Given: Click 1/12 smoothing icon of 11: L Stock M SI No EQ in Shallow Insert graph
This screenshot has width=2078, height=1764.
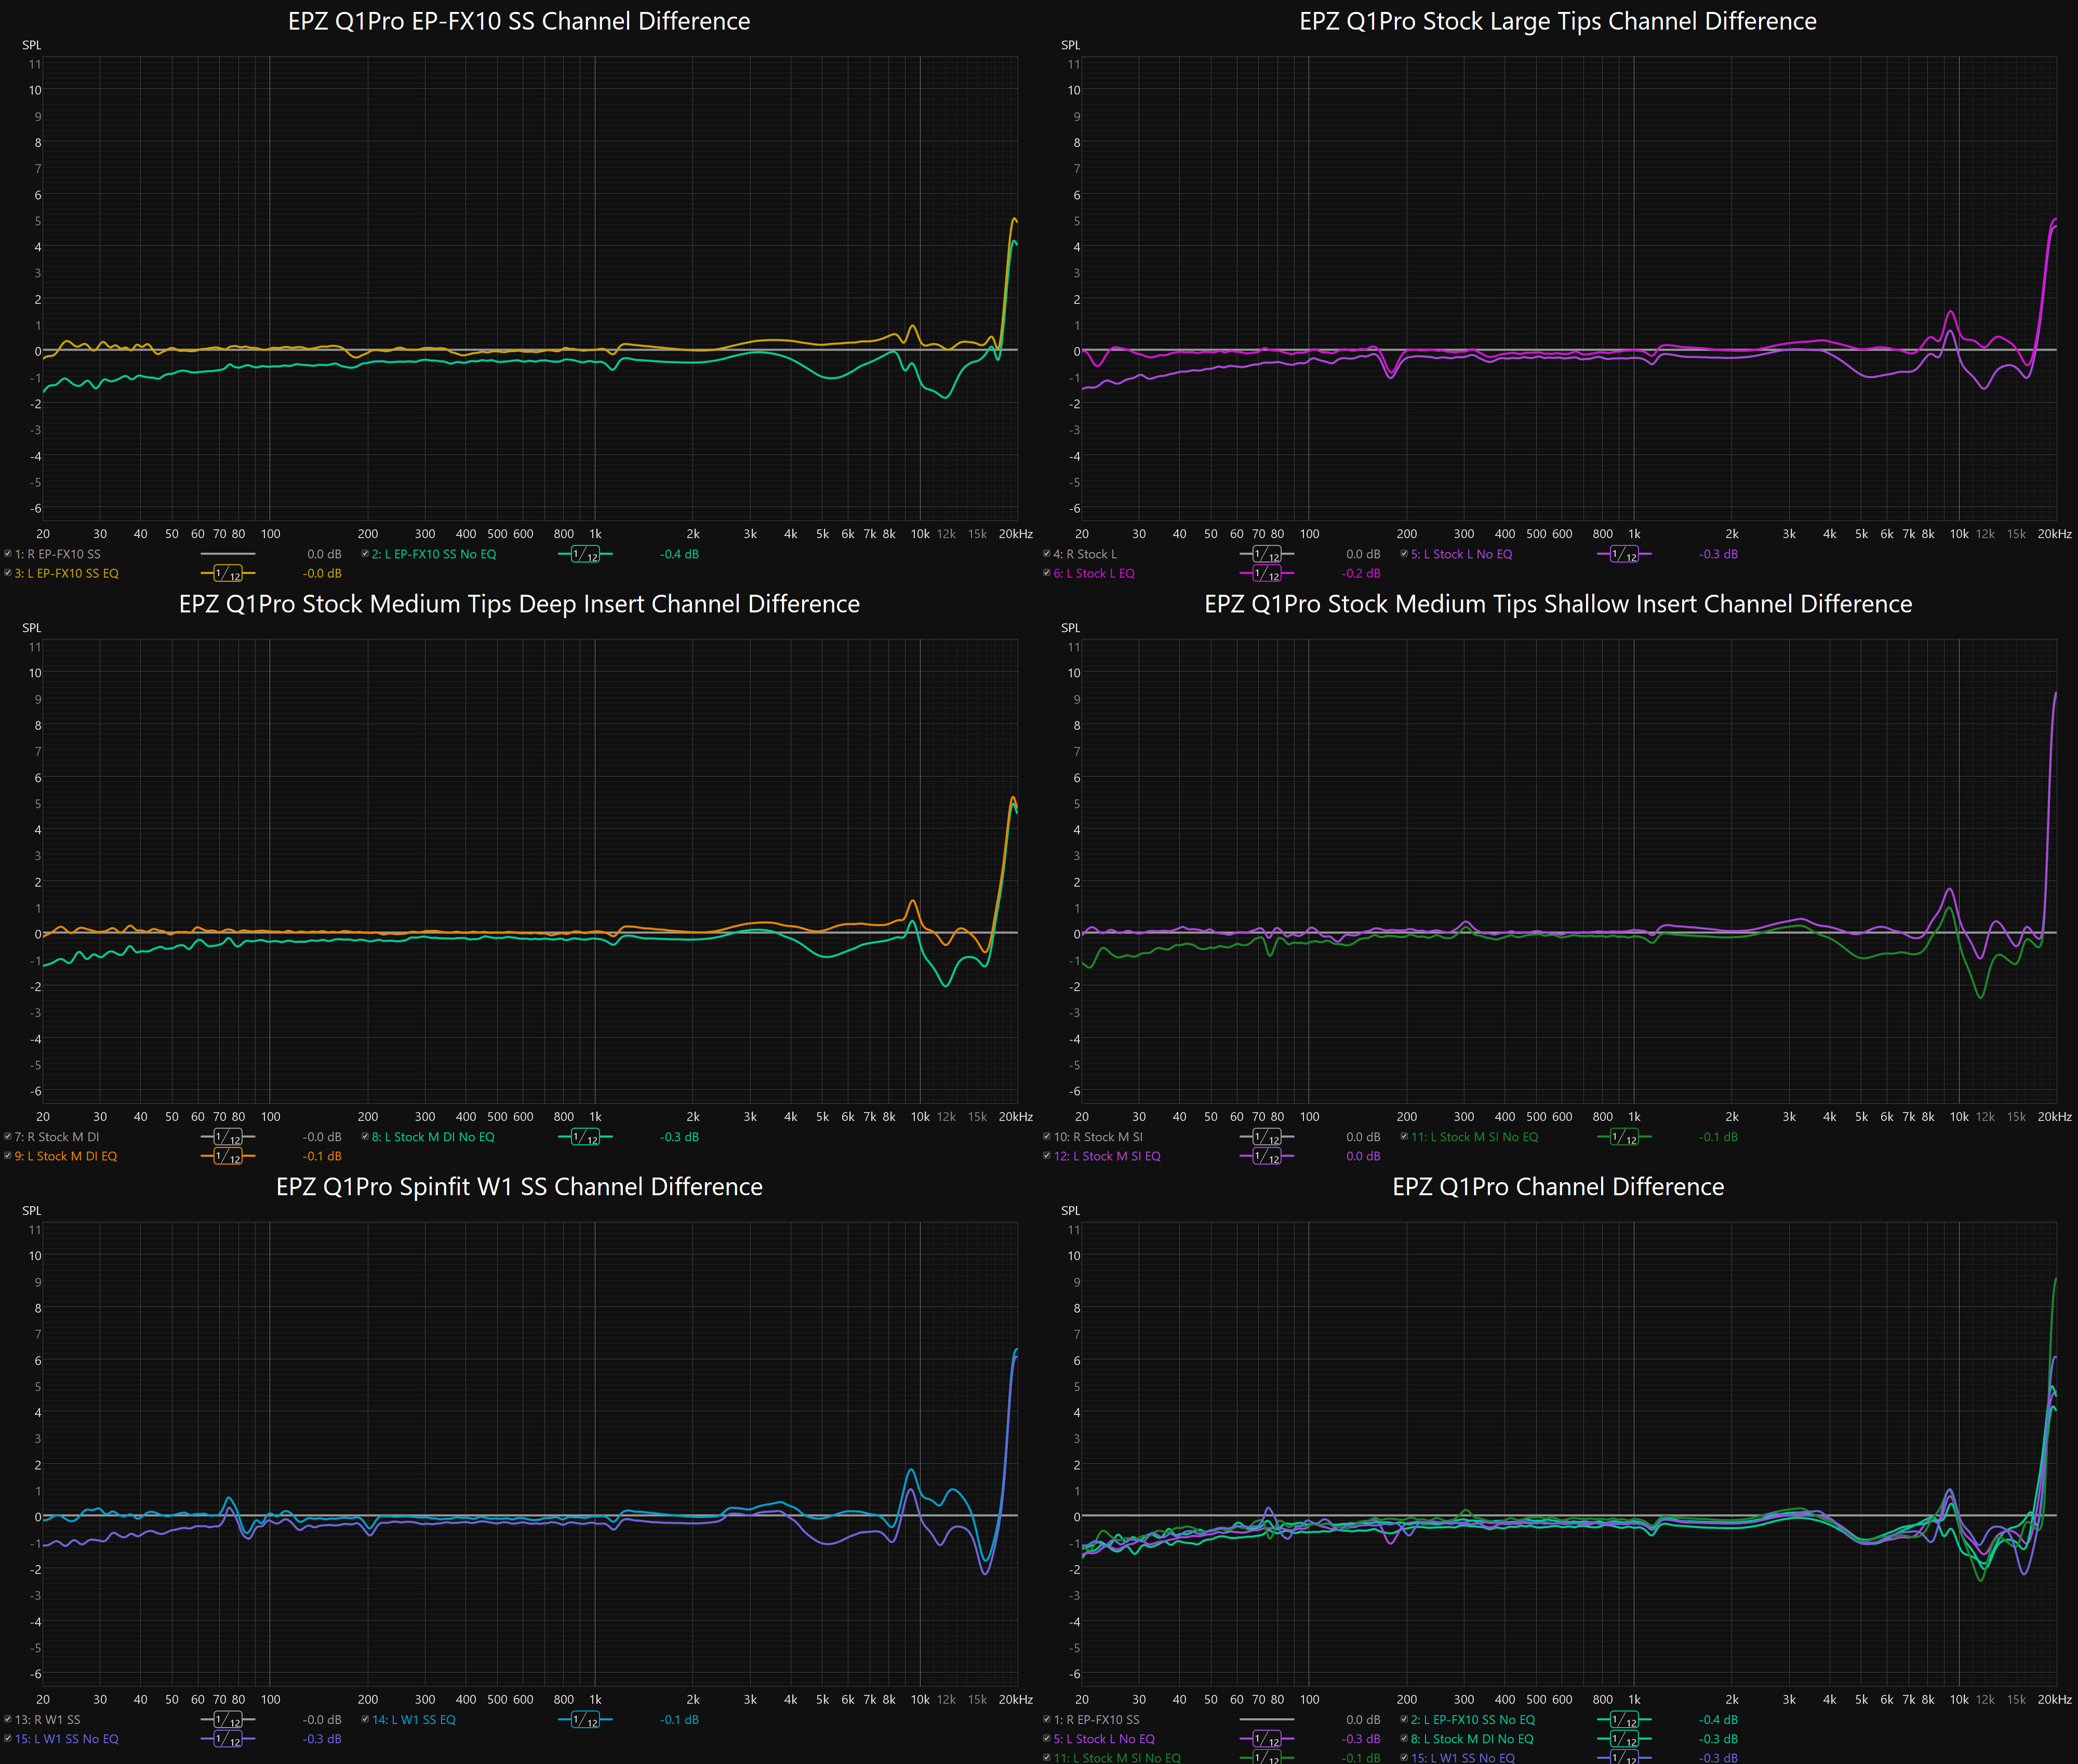Looking at the screenshot, I should coord(1624,1137).
